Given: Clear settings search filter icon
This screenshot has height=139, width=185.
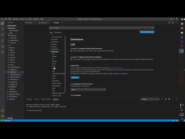Looking at the screenshot, I should pos(152,28).
